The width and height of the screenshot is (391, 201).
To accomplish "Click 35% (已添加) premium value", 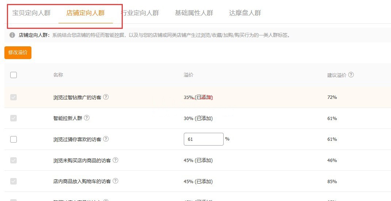I will 198,97.
